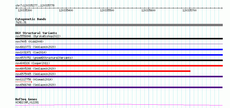Click the black bar for nsv4570752

pos(119,60)
